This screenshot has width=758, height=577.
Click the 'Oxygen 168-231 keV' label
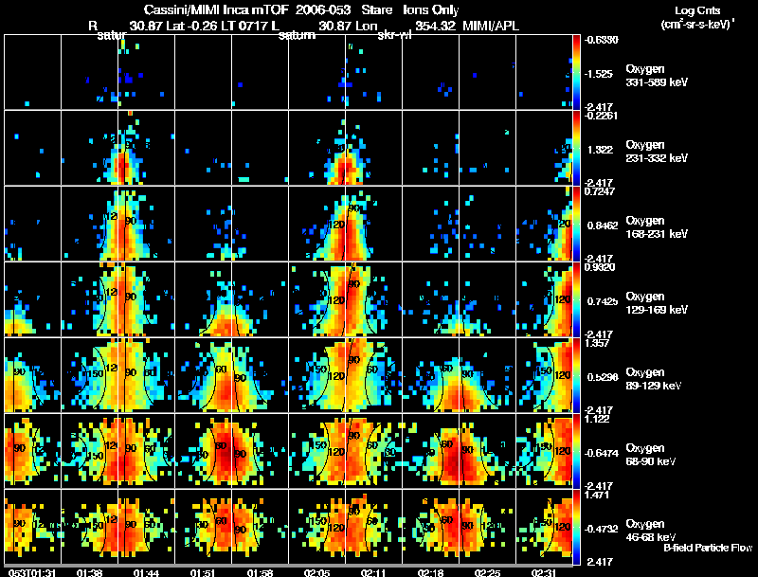[x=657, y=227]
